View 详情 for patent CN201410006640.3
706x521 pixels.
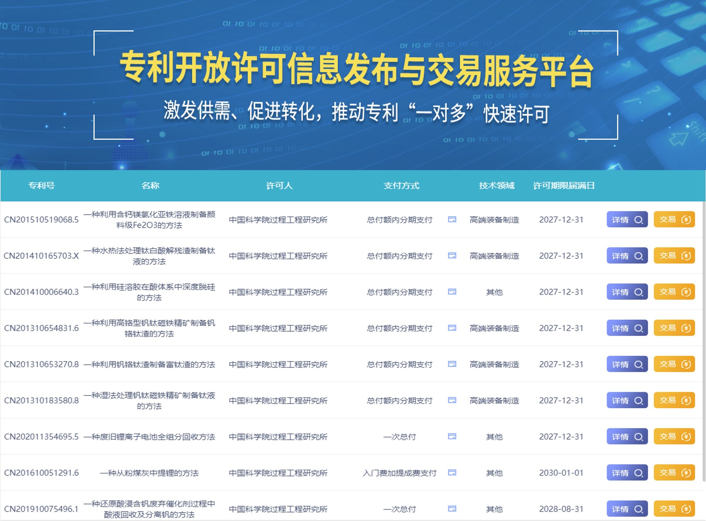pos(627,292)
